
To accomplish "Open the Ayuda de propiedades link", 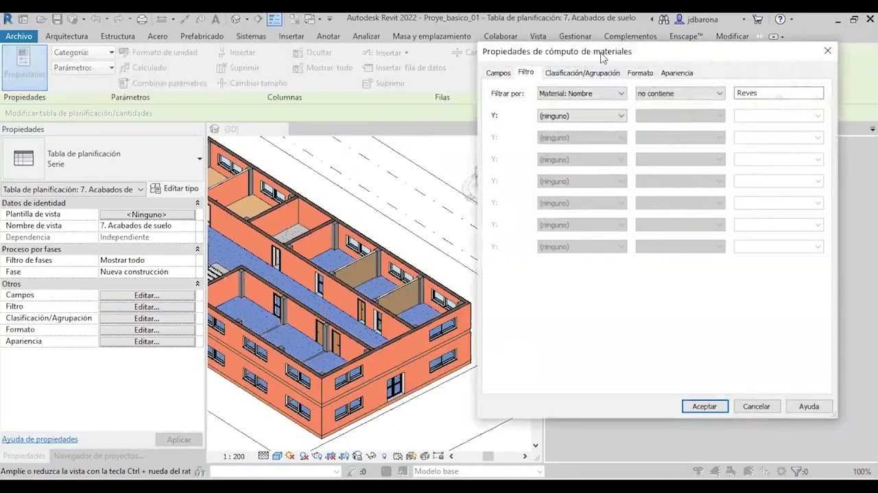I will [40, 440].
